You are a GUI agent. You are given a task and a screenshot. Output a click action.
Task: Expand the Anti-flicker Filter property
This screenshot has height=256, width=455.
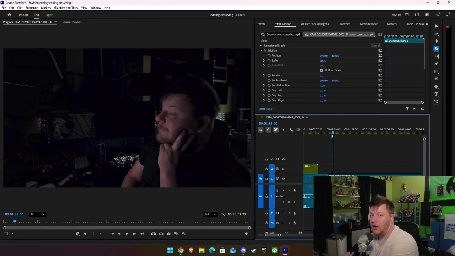point(264,85)
